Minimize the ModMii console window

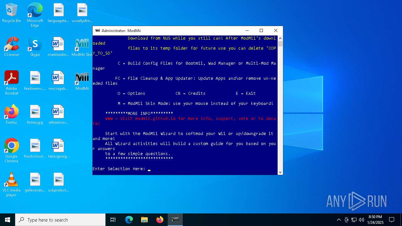click(247, 30)
